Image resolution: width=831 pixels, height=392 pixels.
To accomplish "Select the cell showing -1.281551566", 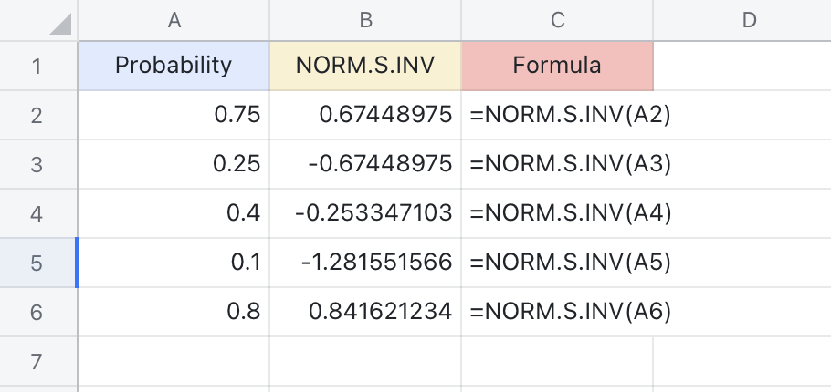I will pyautogui.click(x=365, y=263).
